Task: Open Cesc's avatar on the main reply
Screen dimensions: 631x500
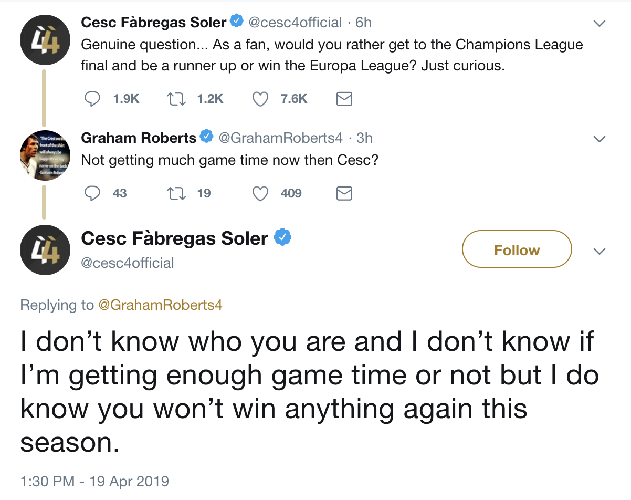Action: click(x=45, y=250)
